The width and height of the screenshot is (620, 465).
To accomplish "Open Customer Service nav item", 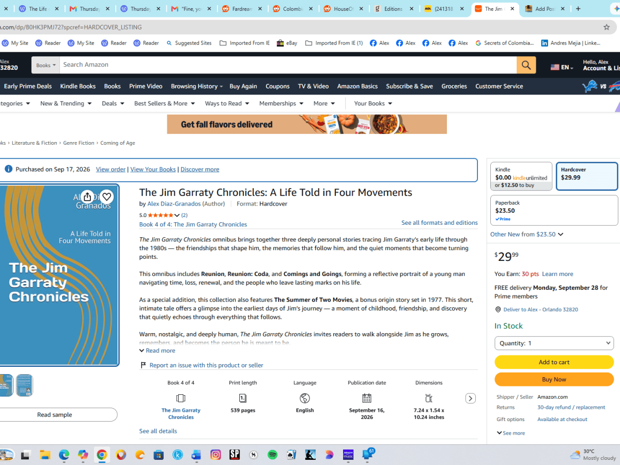I will (499, 86).
